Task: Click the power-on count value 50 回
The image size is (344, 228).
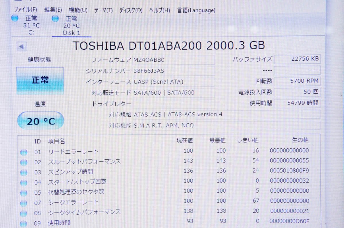Action: tap(297, 92)
